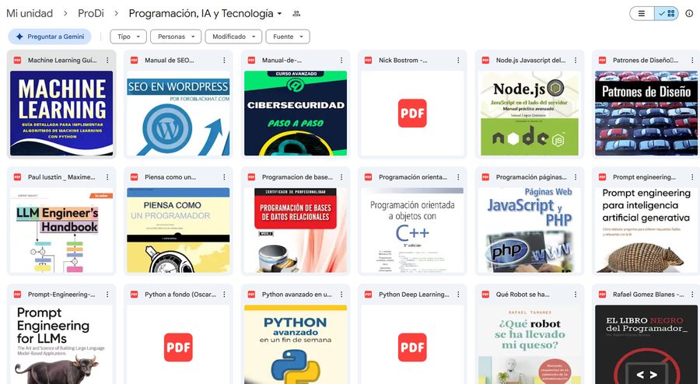Select file name 'Rafael Gomez Blanes -...'
Screen dimensions: 700x384
pyautogui.click(x=649, y=295)
